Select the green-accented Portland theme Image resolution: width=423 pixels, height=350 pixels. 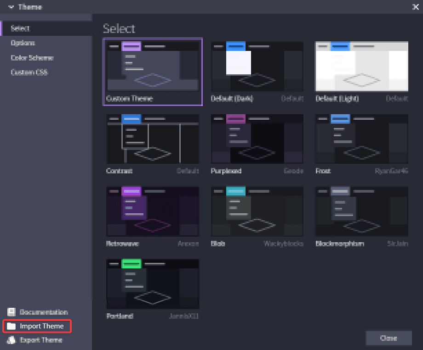(x=153, y=284)
